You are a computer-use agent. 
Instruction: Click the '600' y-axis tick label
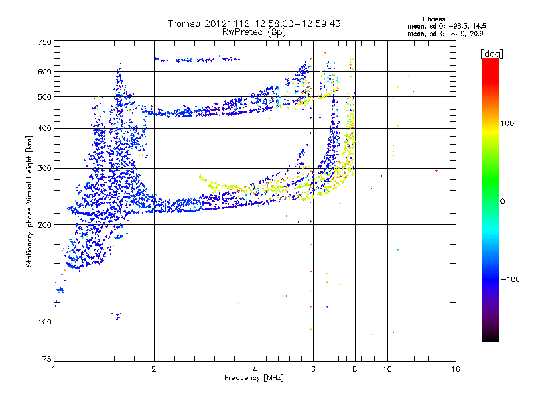tap(44, 72)
